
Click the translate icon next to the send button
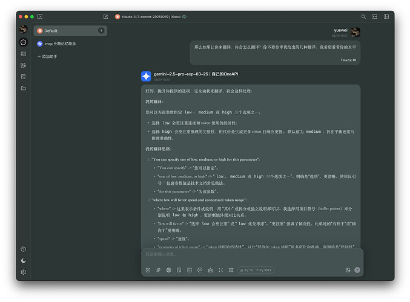[x=348, y=270]
